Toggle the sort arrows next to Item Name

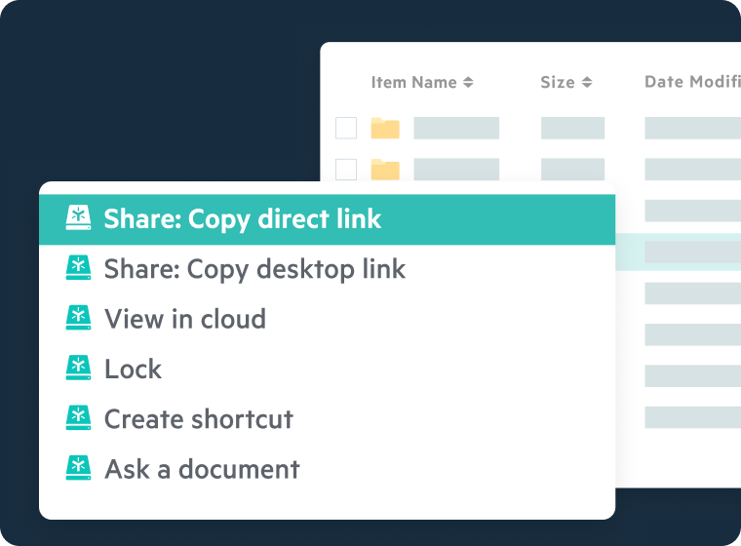[x=468, y=83]
